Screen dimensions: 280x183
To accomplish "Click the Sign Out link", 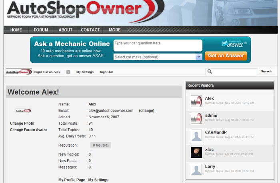I will tap(106, 72).
